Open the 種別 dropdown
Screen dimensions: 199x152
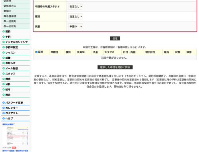[x=75, y=17]
